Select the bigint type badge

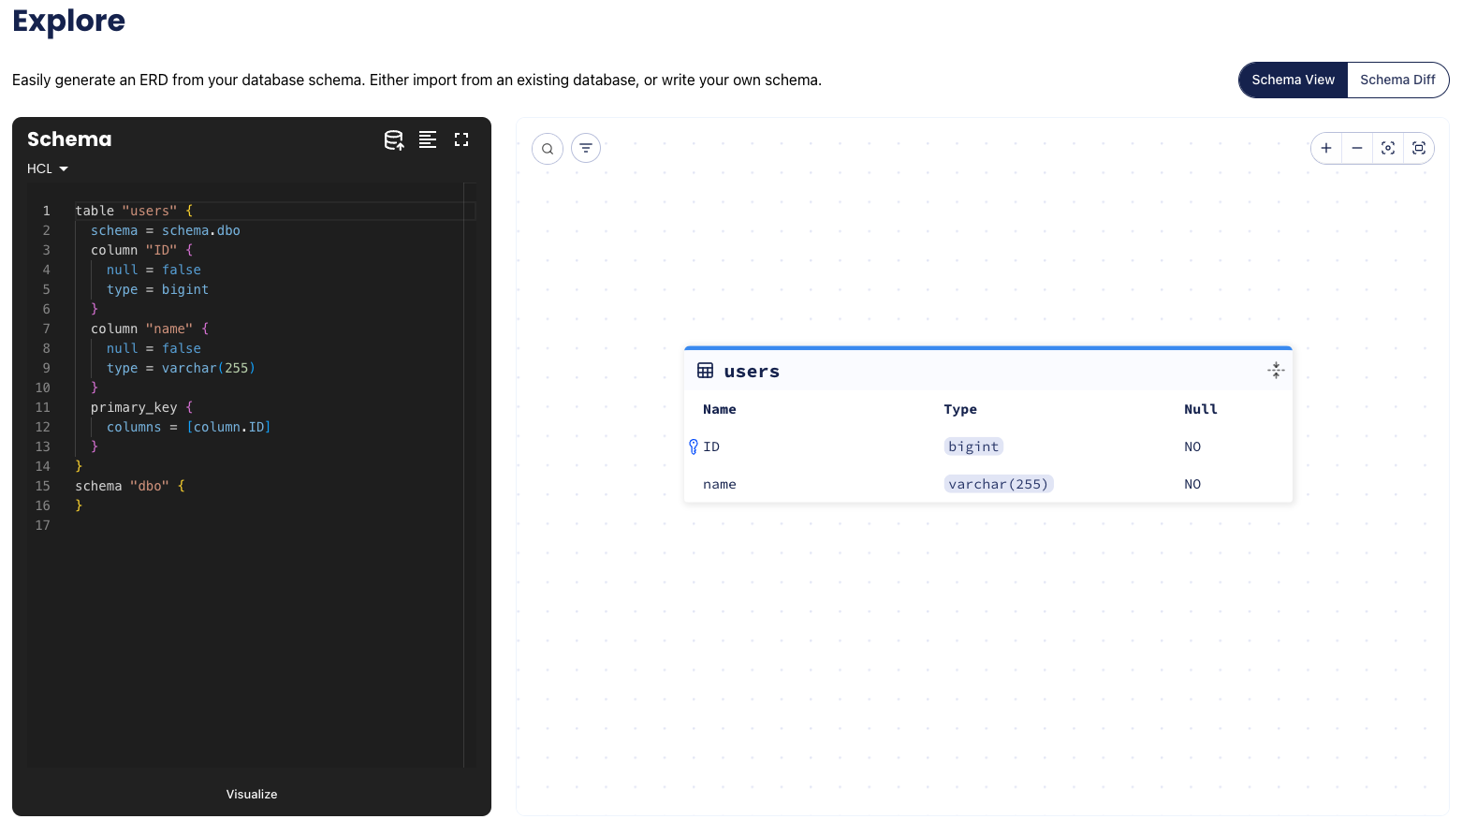coord(973,446)
